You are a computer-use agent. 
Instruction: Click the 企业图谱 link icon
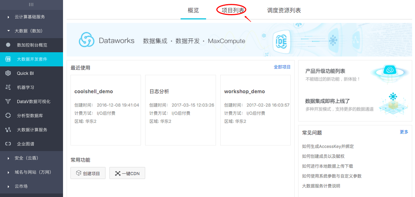[x=8, y=144]
